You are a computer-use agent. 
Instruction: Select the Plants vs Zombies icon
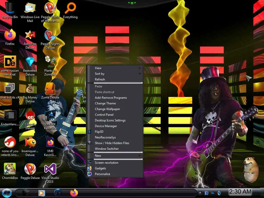pyautogui.click(x=50, y=66)
